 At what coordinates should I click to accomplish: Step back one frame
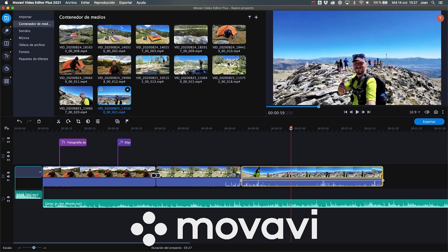[x=351, y=112]
